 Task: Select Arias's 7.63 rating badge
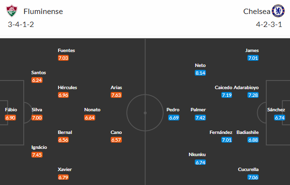click(x=116, y=95)
